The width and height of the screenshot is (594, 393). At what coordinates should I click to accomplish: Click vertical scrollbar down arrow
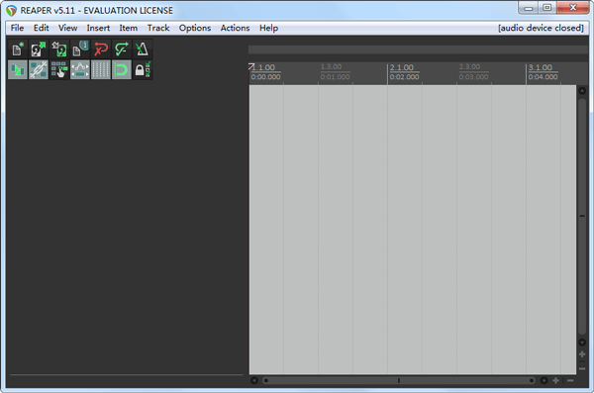[x=582, y=343]
